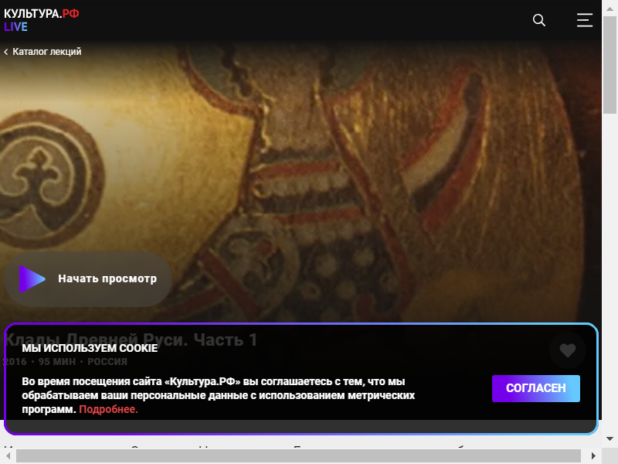
Task: Click the purple play triangle icon
Action: coord(32,279)
